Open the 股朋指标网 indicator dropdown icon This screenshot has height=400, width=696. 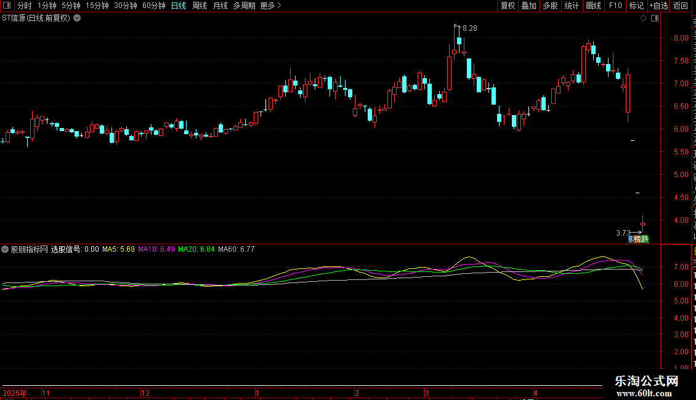(x=5, y=249)
